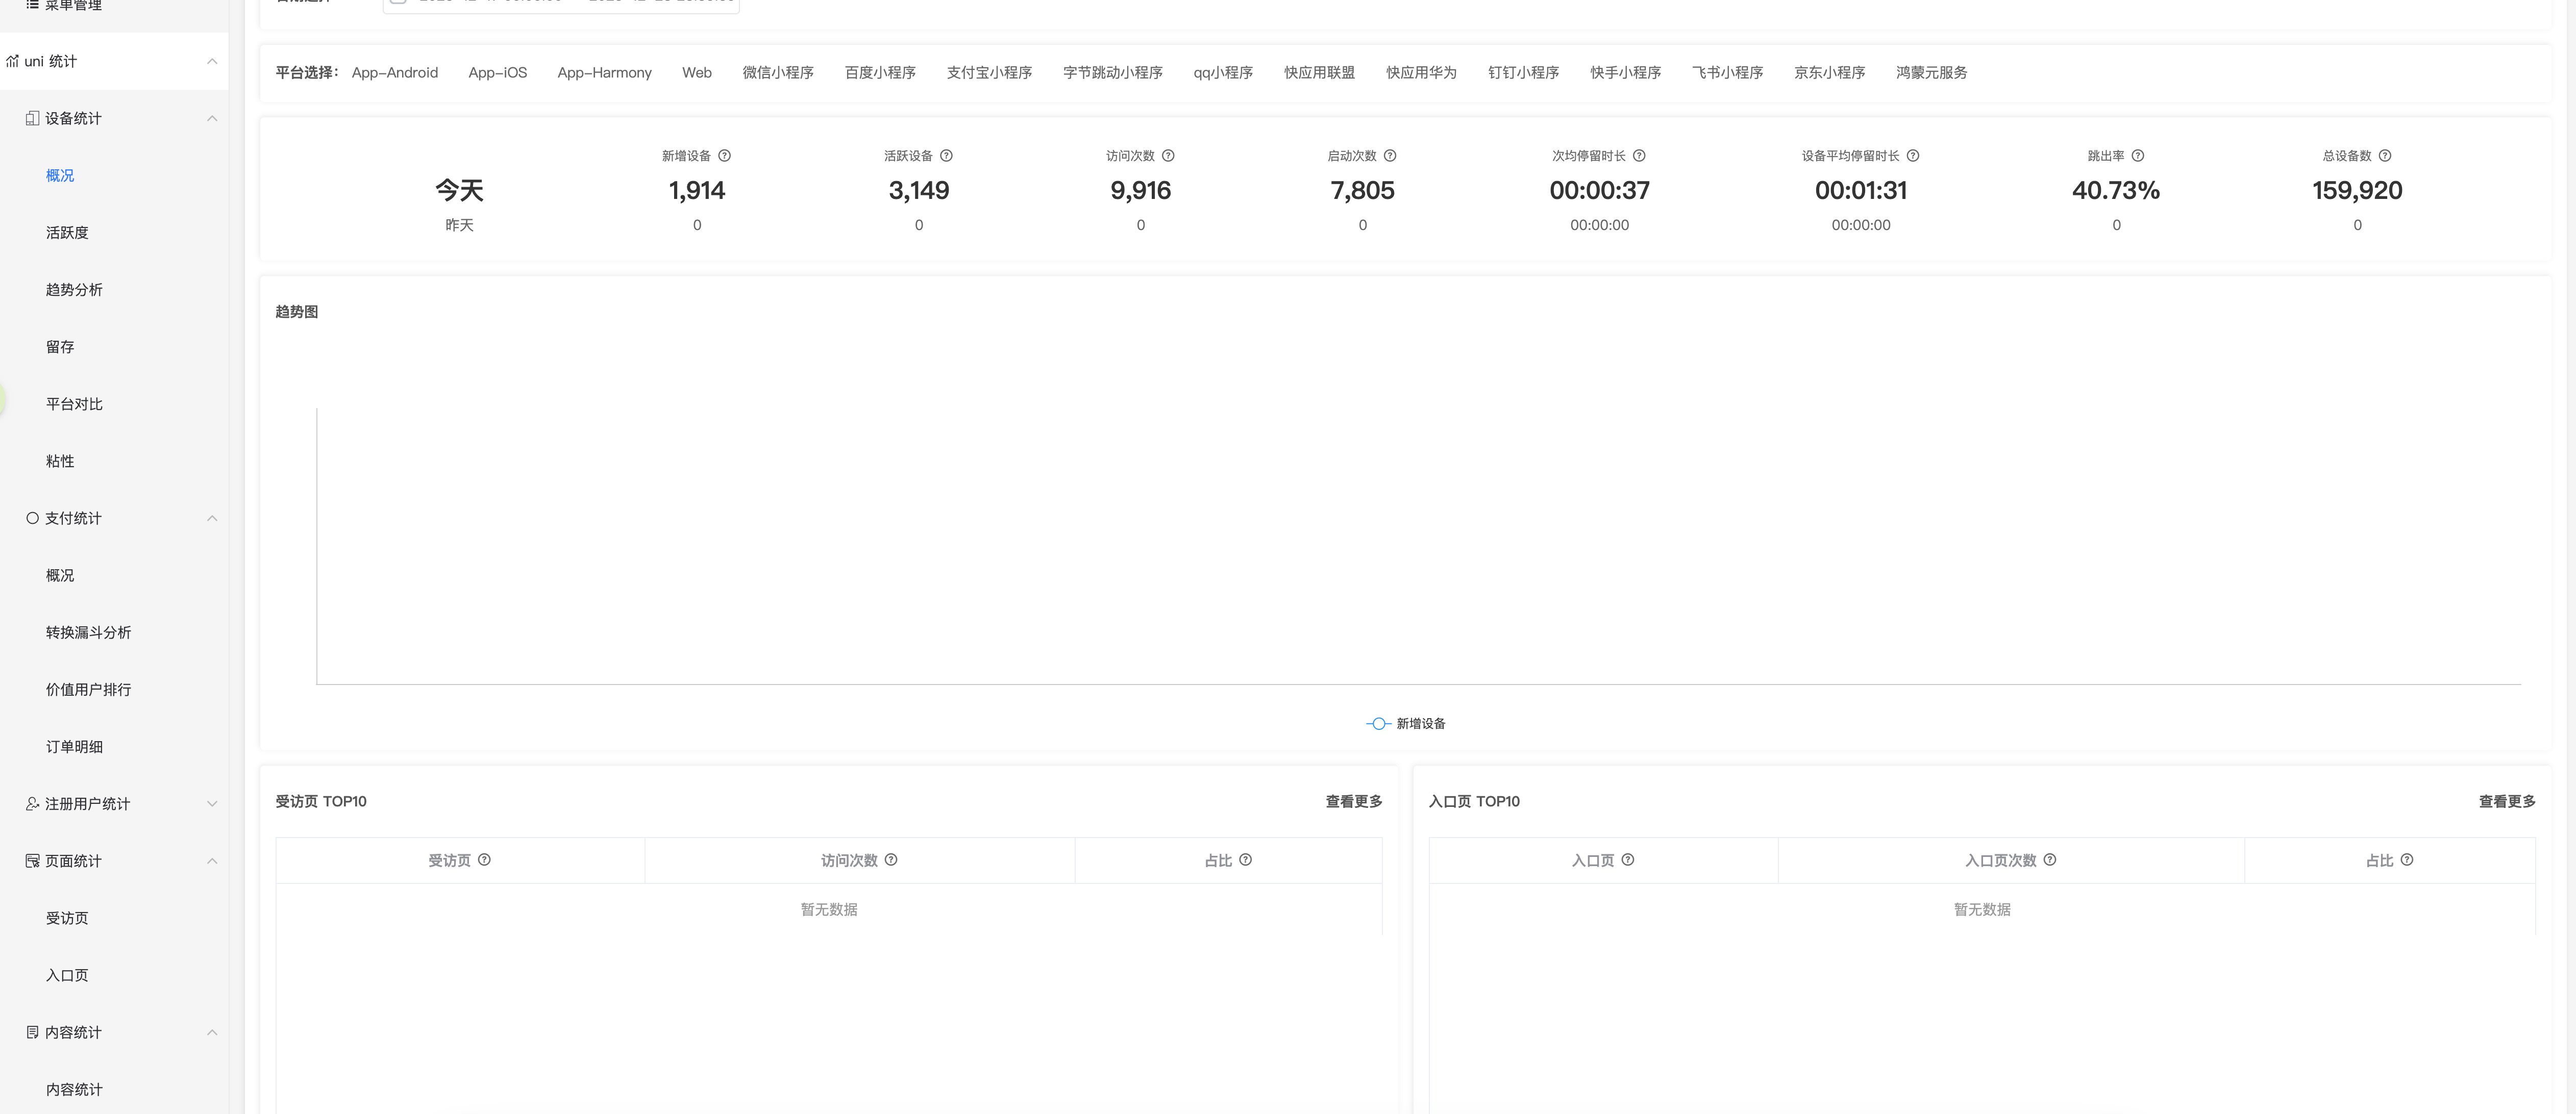Click help icon next to 受访页 header
This screenshot has width=2576, height=1114.
tap(484, 860)
